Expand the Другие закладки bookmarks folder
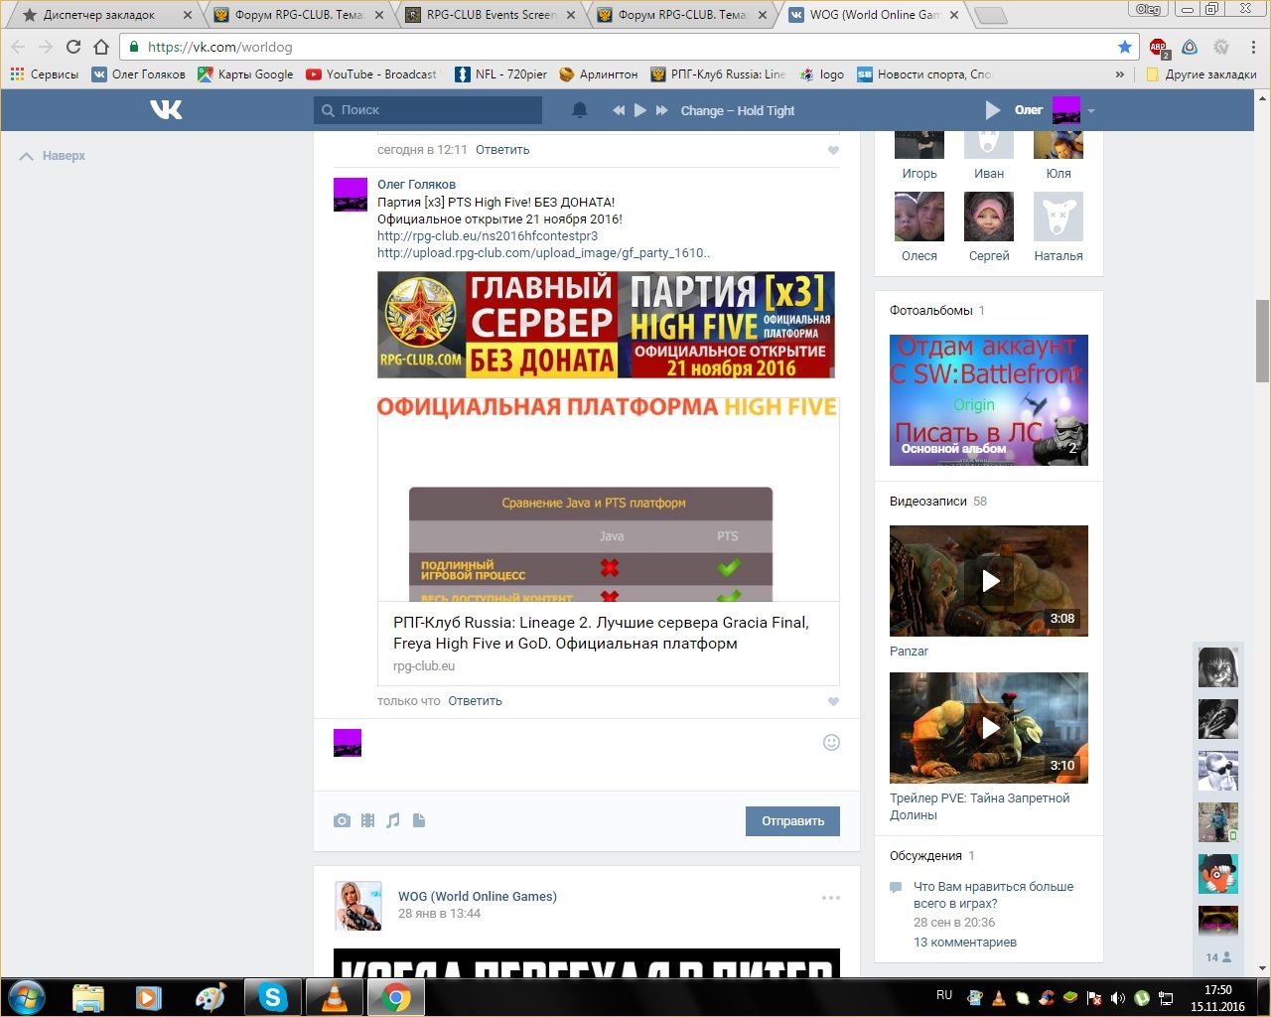 (1201, 74)
